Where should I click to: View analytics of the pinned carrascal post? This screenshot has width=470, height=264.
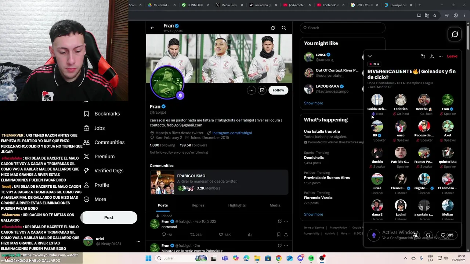pos(250,235)
